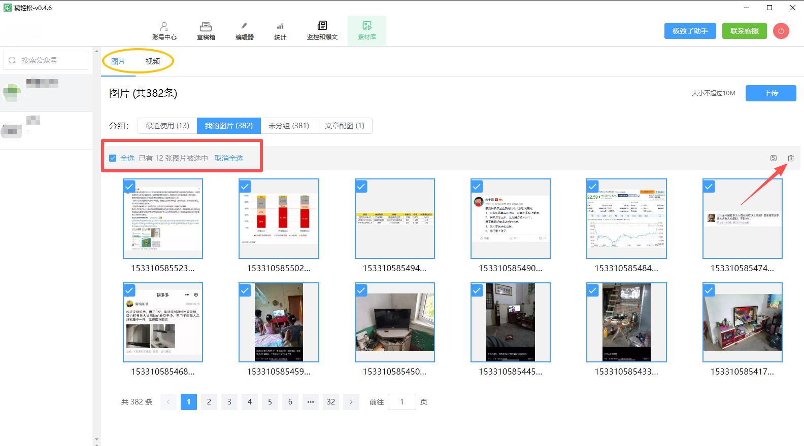Uncheck the bar chart image 153310585502
This screenshot has height=446, width=804.
click(245, 187)
